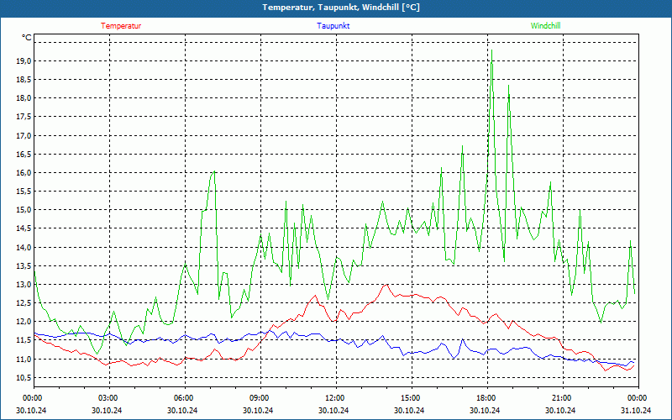Click the 15,0 y-axis value
This screenshot has height=420, width=672.
tap(24, 210)
